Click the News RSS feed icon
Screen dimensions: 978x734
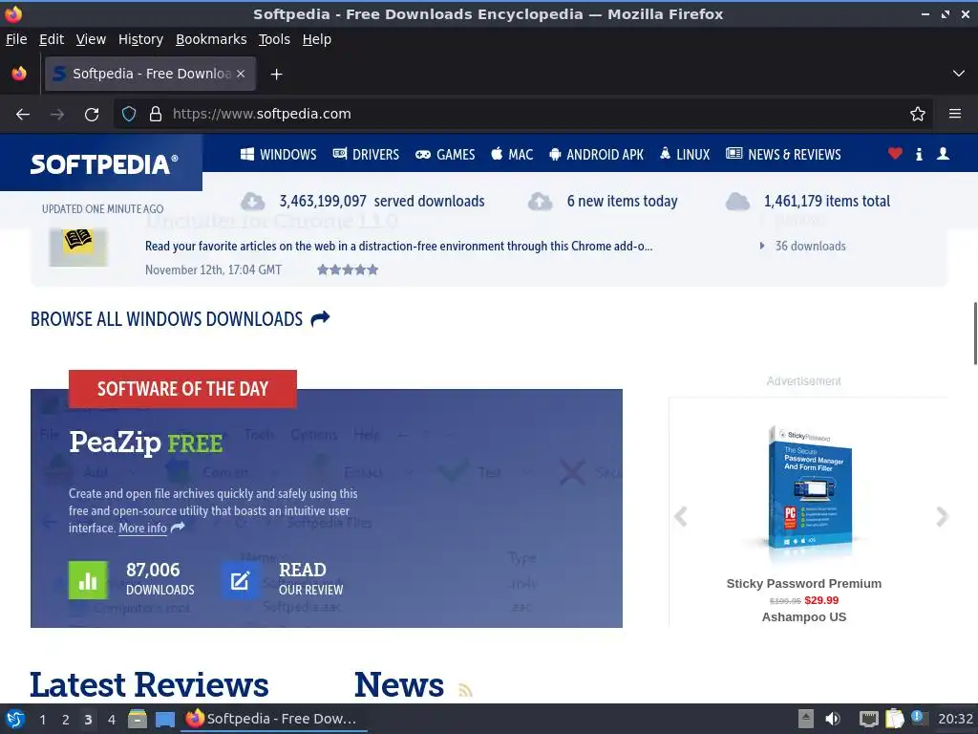[x=465, y=690]
